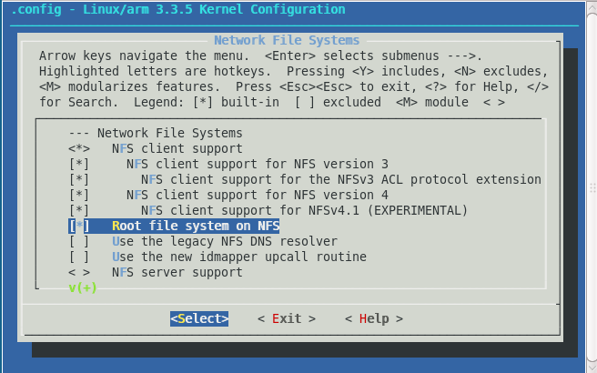Viewport: 597px width, 373px height.
Task: Select 'NFSv3 ACL protocol extension' row text
Action: pos(341,179)
